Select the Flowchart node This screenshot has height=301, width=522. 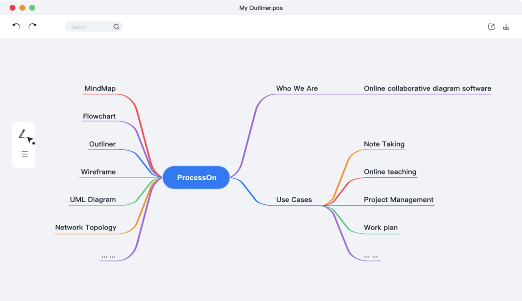tap(99, 116)
